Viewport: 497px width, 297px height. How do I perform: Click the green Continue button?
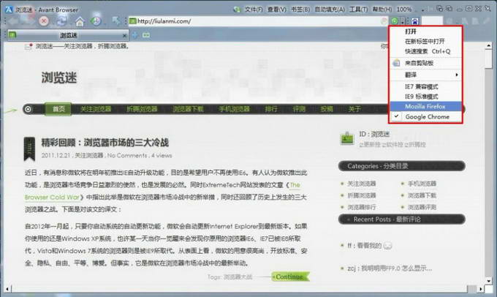pos(289,277)
